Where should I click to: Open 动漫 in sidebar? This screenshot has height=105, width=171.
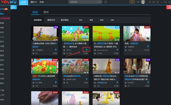coord(2,46)
